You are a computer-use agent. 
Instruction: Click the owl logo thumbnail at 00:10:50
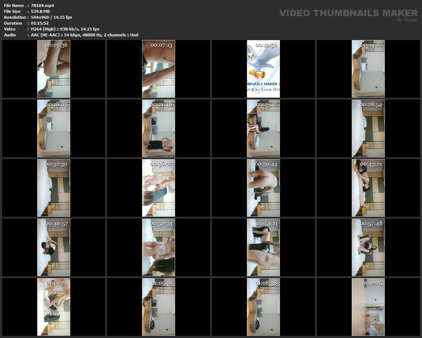pos(263,69)
